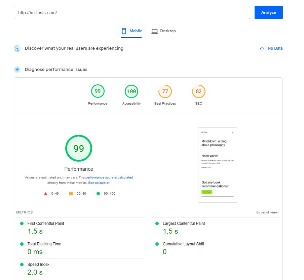
Task: Open the See calculator link
Action: point(99,183)
